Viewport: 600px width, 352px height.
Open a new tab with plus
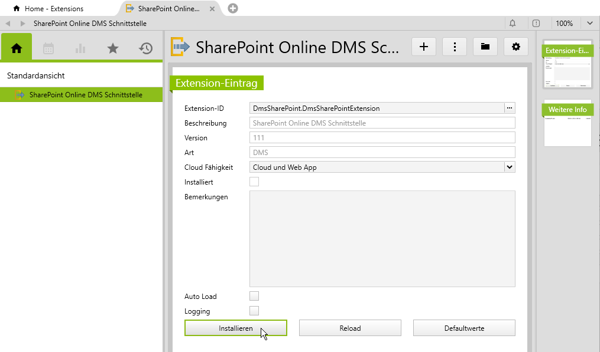tap(233, 8)
